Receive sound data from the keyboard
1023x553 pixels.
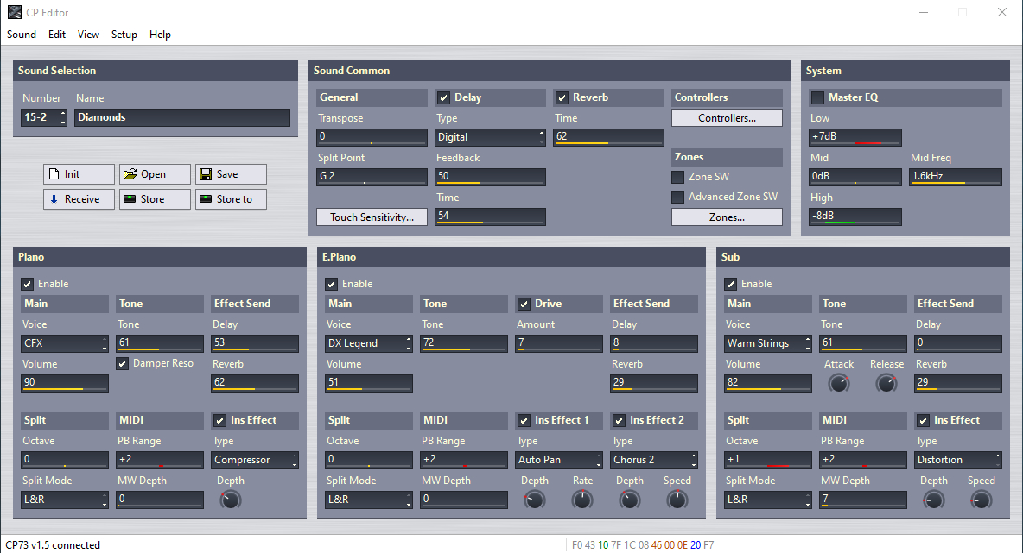(x=79, y=199)
